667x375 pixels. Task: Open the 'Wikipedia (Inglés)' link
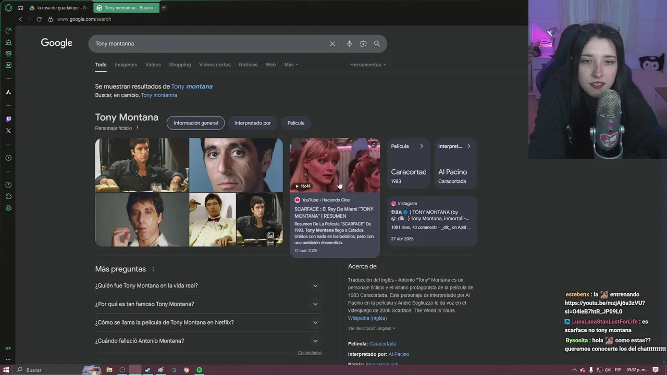(367, 318)
